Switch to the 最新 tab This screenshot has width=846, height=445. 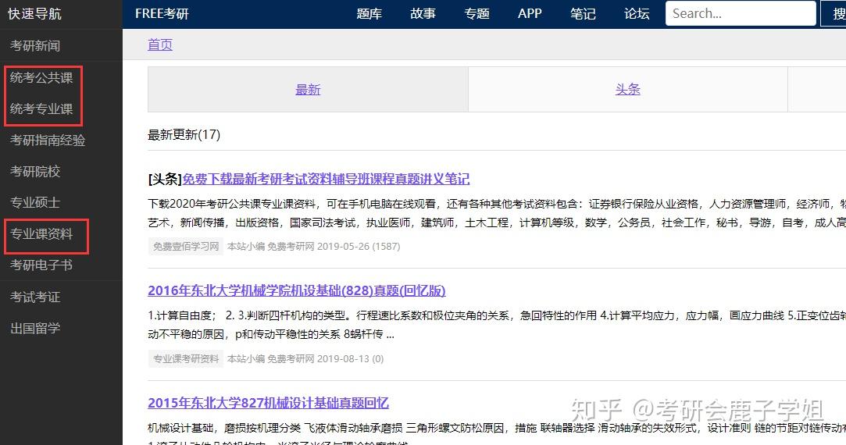click(308, 90)
